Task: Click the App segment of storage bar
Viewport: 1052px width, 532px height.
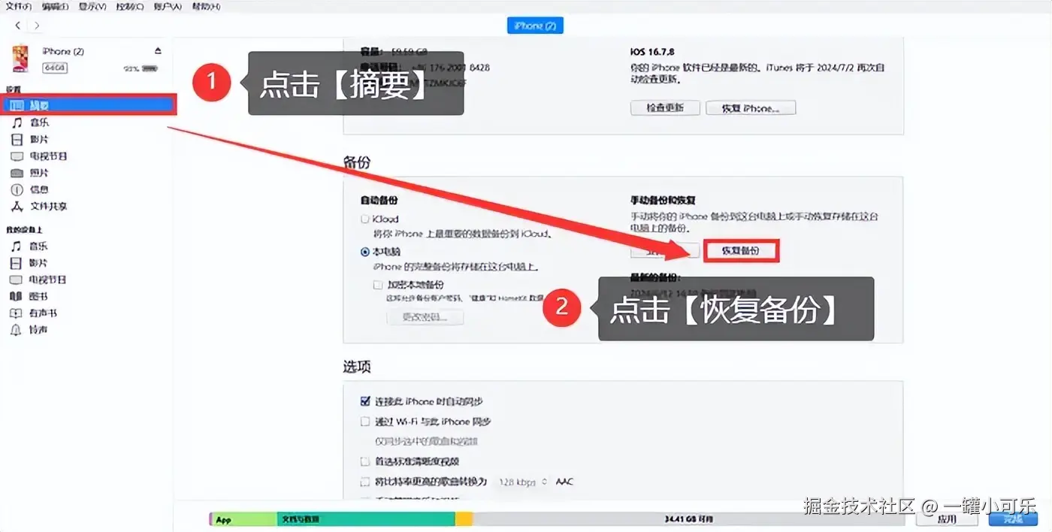Action: click(244, 519)
